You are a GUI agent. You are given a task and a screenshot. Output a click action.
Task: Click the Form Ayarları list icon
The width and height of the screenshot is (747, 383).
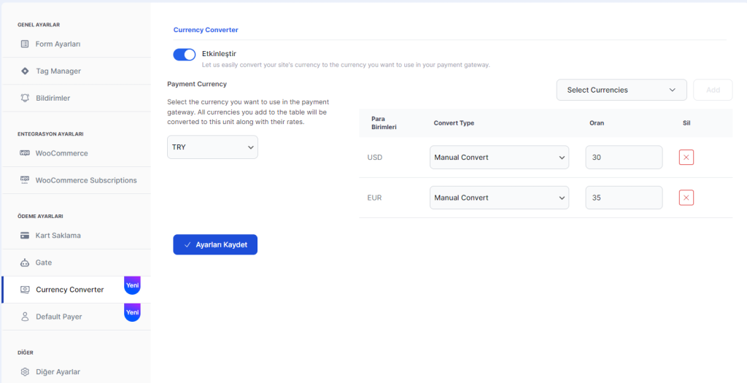(x=25, y=44)
